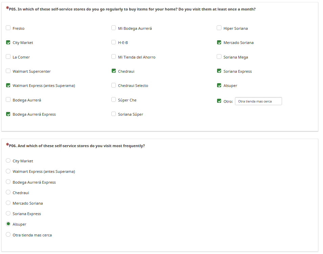Uncheck the Otro checkbox
Image resolution: width=323 pixels, height=254 pixels.
point(219,101)
